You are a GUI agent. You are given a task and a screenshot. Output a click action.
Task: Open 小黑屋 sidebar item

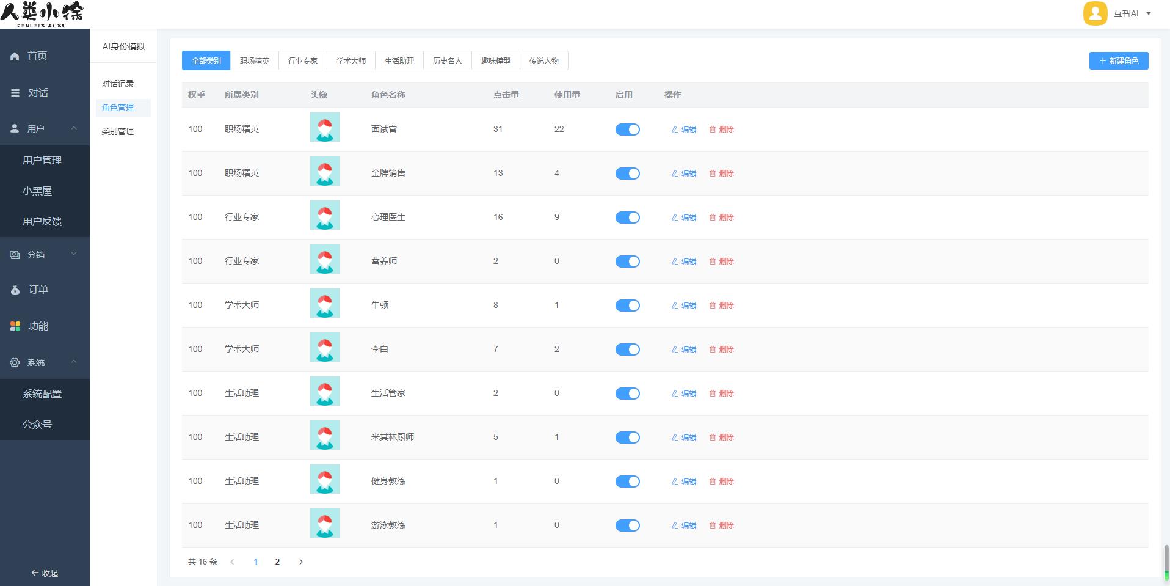tap(37, 191)
